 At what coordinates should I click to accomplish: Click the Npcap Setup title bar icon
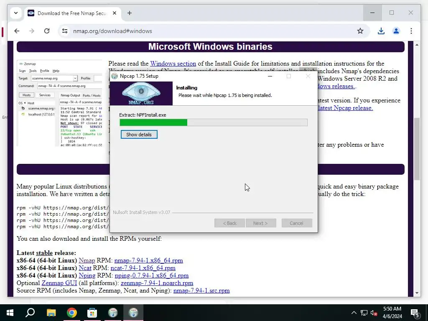115,76
